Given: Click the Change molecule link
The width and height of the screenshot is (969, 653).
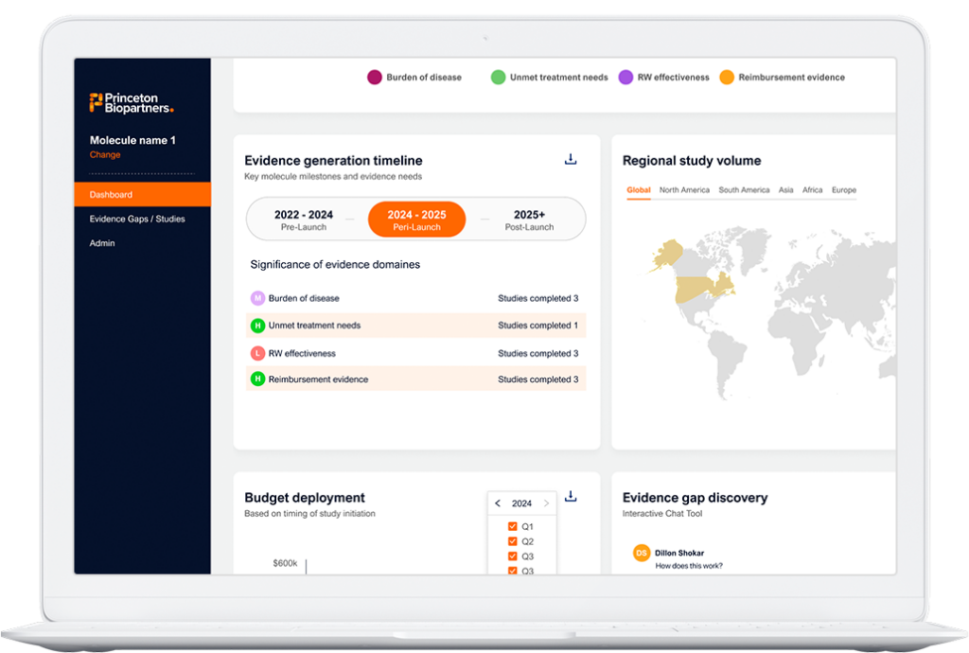Looking at the screenshot, I should pyautogui.click(x=104, y=154).
